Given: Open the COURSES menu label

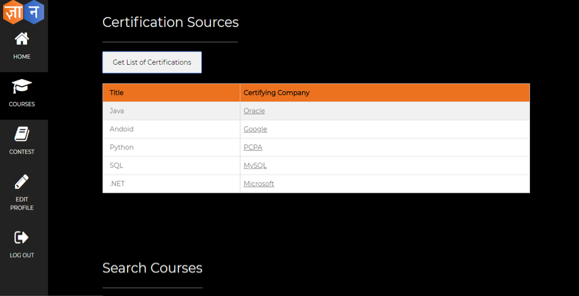Looking at the screenshot, I should 22,104.
